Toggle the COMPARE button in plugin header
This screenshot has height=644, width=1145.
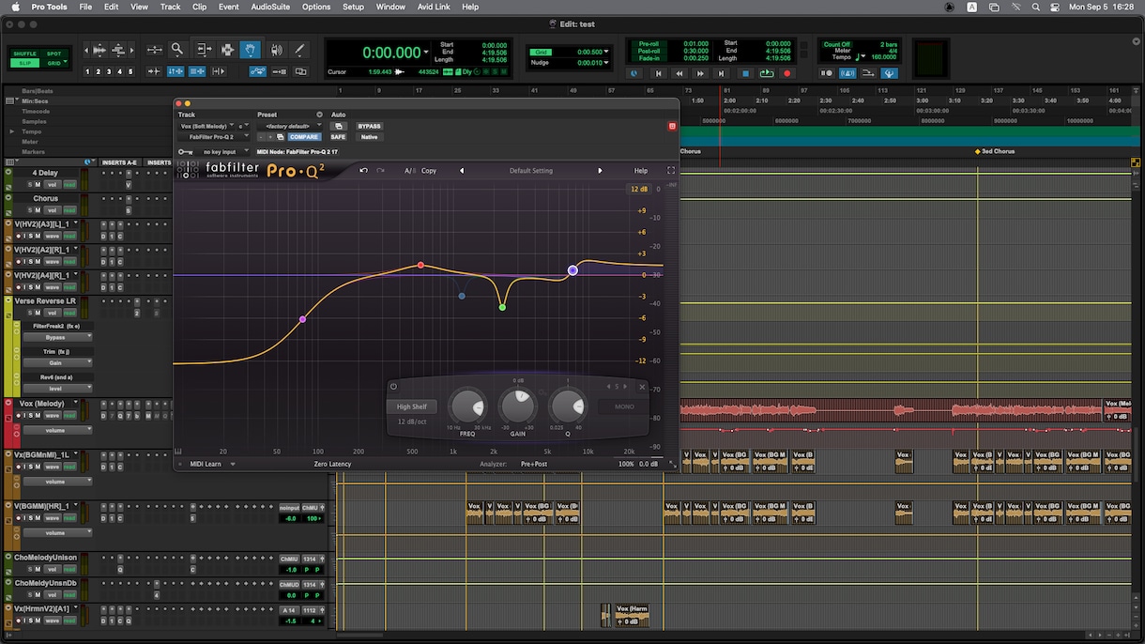(x=303, y=137)
